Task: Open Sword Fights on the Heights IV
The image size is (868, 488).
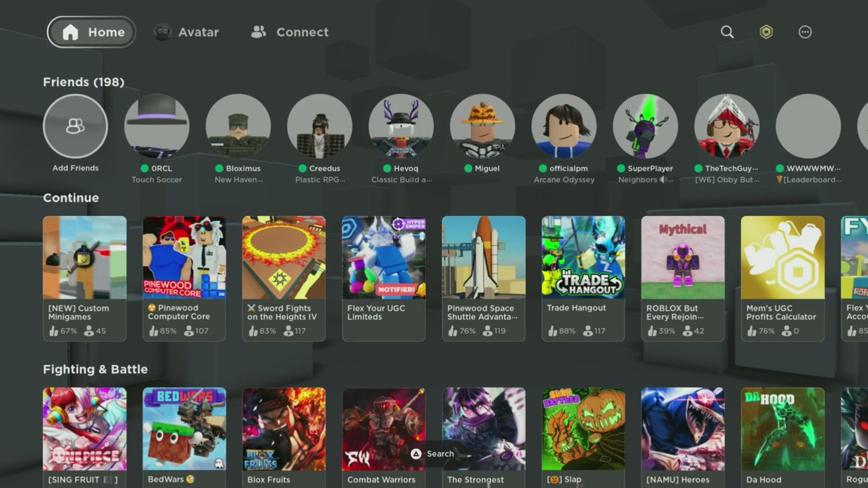Action: [284, 278]
